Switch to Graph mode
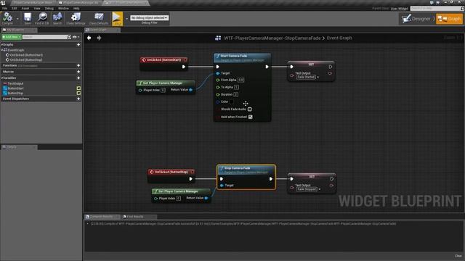 pyautogui.click(x=449, y=19)
